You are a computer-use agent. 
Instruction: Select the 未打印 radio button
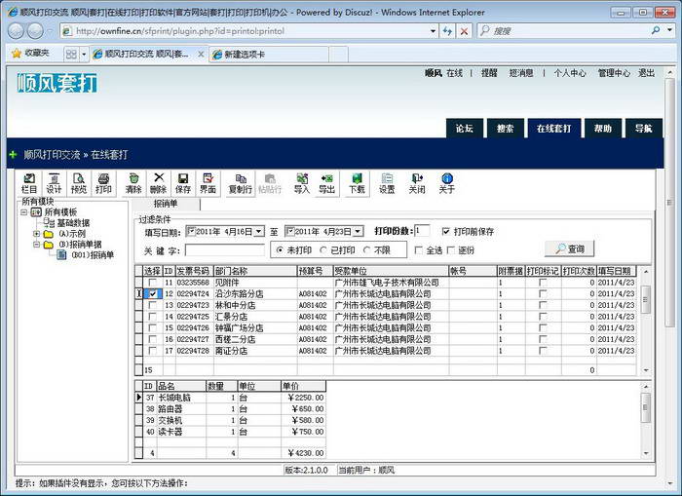point(280,250)
